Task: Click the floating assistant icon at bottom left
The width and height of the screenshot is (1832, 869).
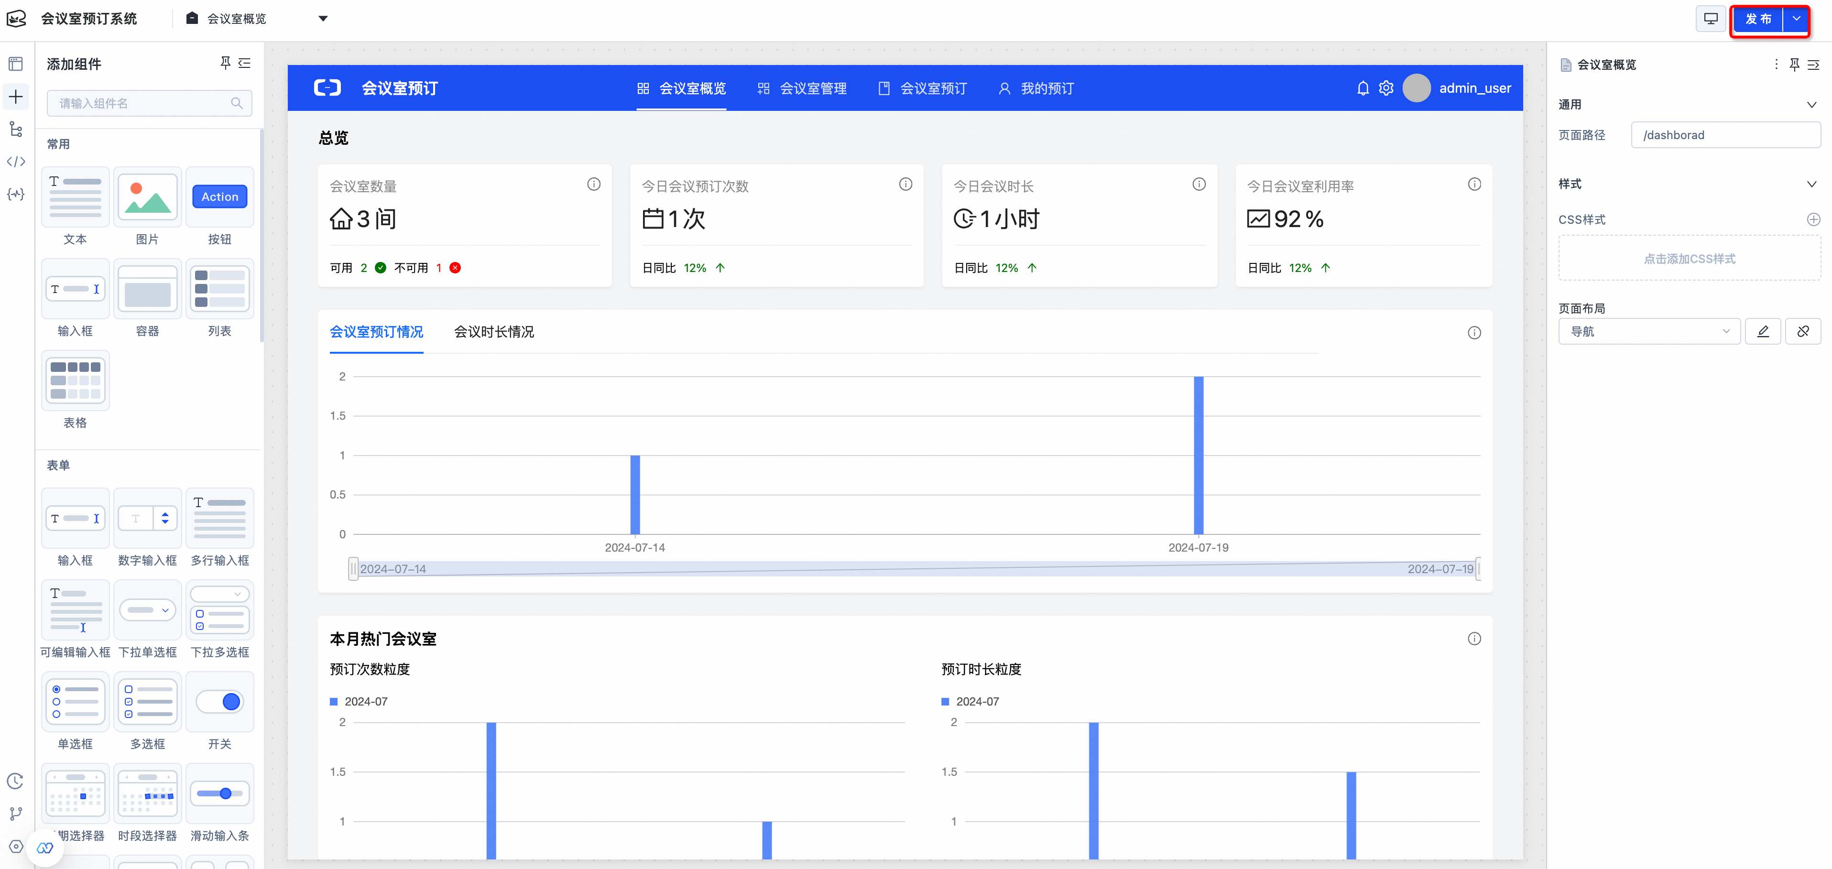Action: [45, 847]
